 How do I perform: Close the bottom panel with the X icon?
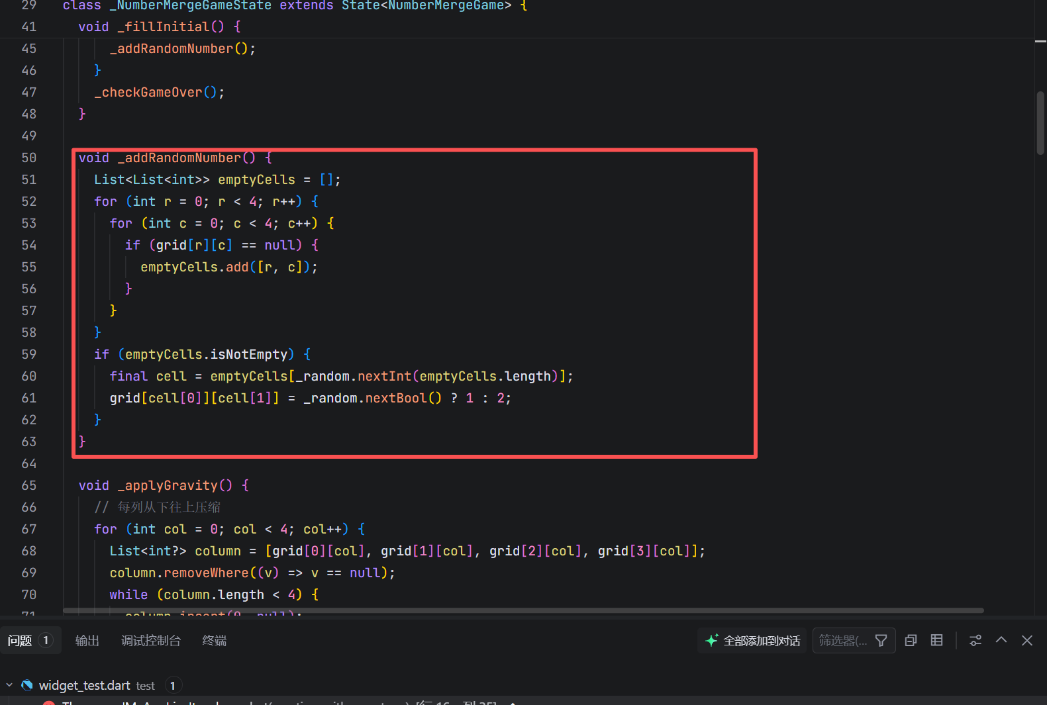[1027, 640]
